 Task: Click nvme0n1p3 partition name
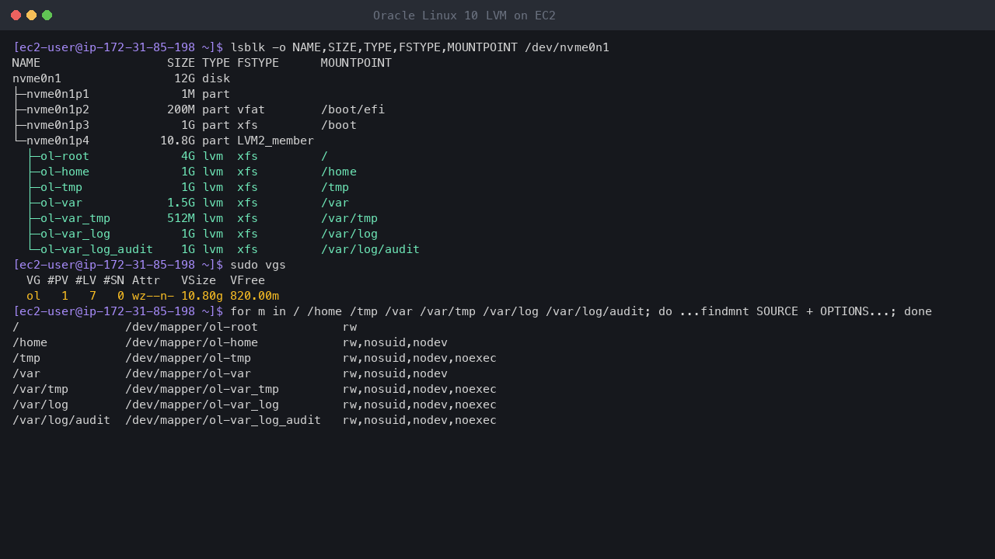point(58,125)
